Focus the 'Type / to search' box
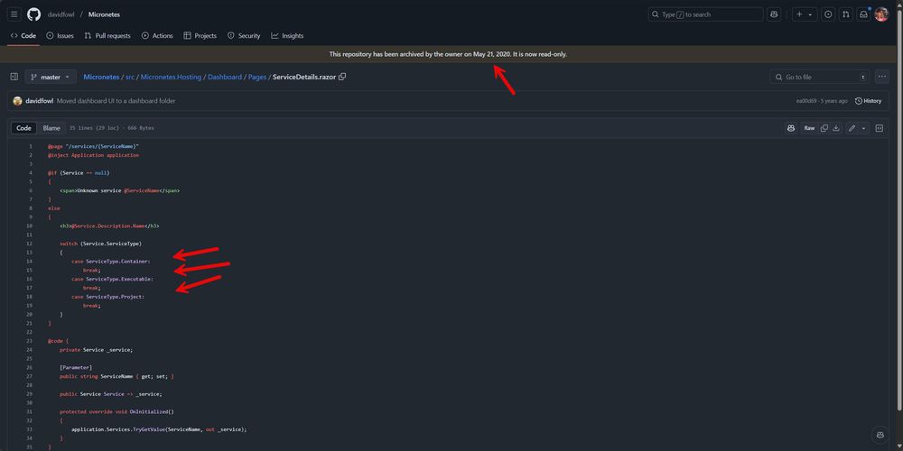This screenshot has height=451, width=903. 705,14
